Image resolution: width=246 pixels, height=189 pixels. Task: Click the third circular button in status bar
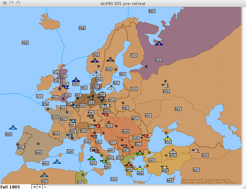(45, 187)
